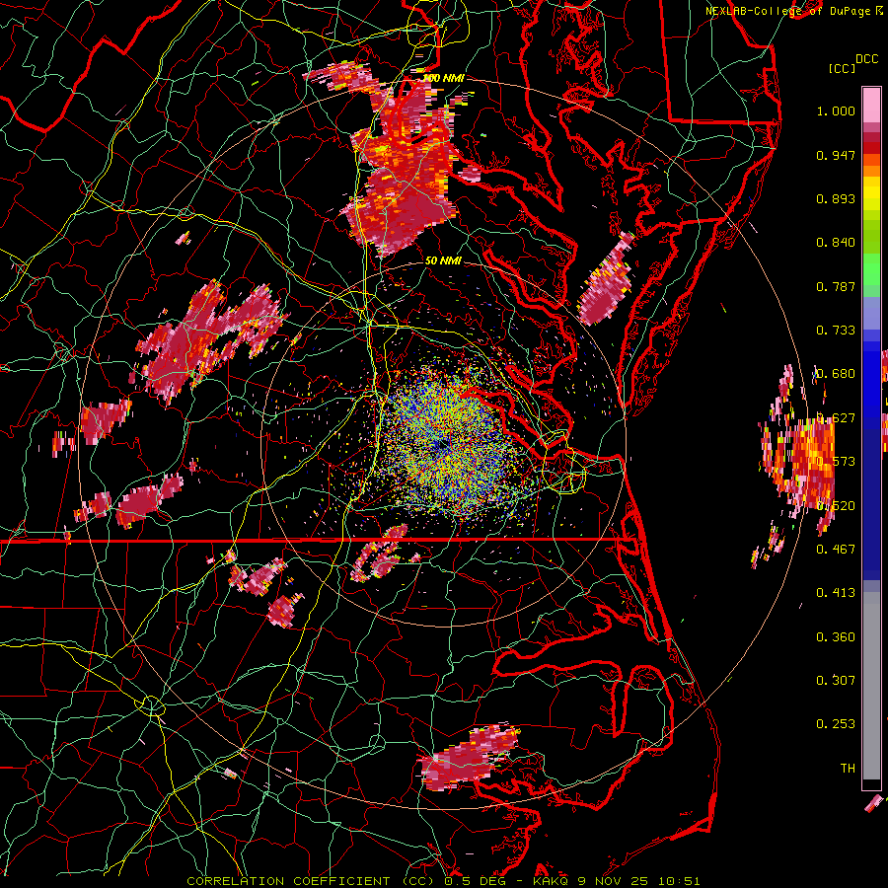This screenshot has height=888, width=888.
Task: Select the 0.893 scale value
Action: pos(836,198)
